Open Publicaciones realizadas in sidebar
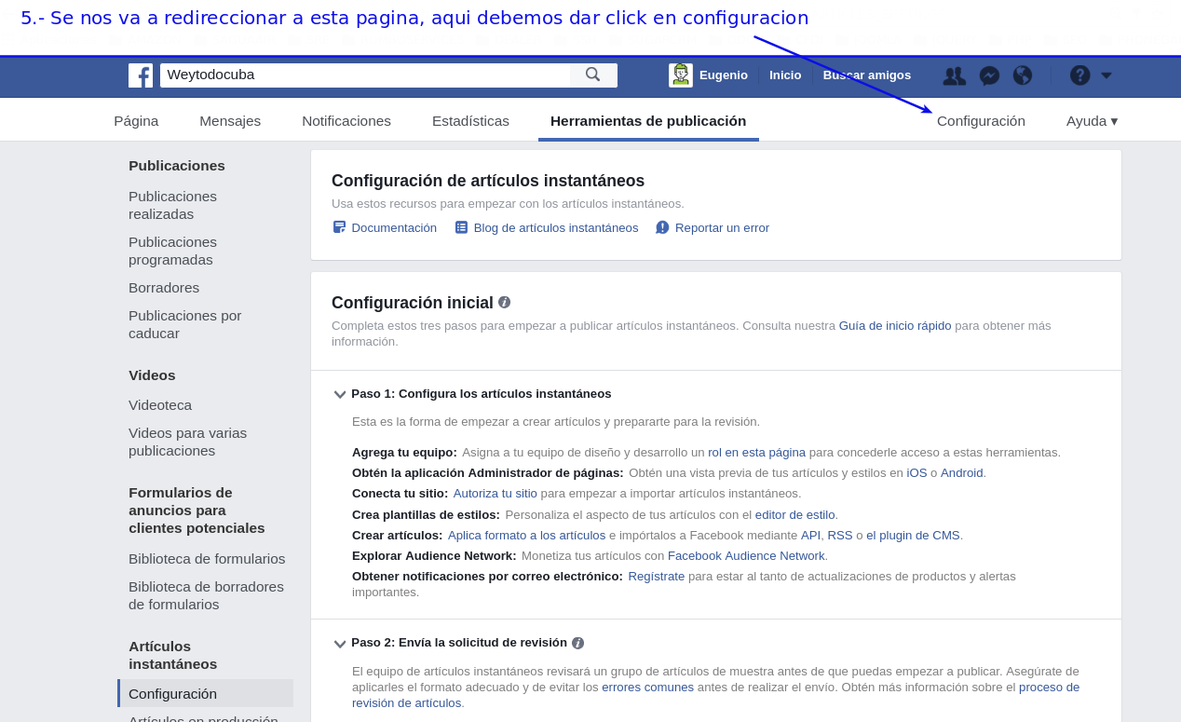 pyautogui.click(x=173, y=205)
